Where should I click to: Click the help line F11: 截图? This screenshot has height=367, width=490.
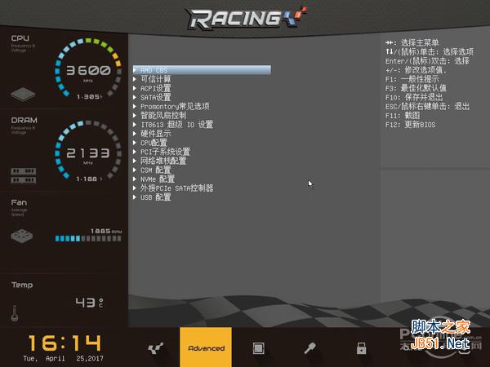(x=403, y=116)
